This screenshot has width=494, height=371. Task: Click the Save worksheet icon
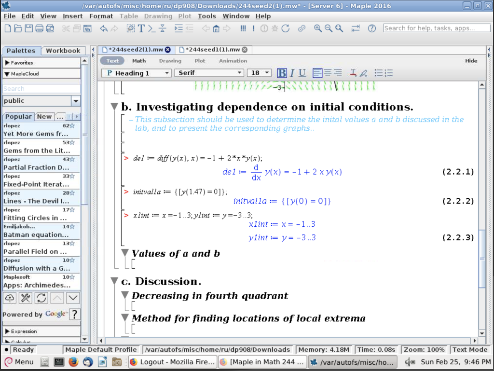28,28
